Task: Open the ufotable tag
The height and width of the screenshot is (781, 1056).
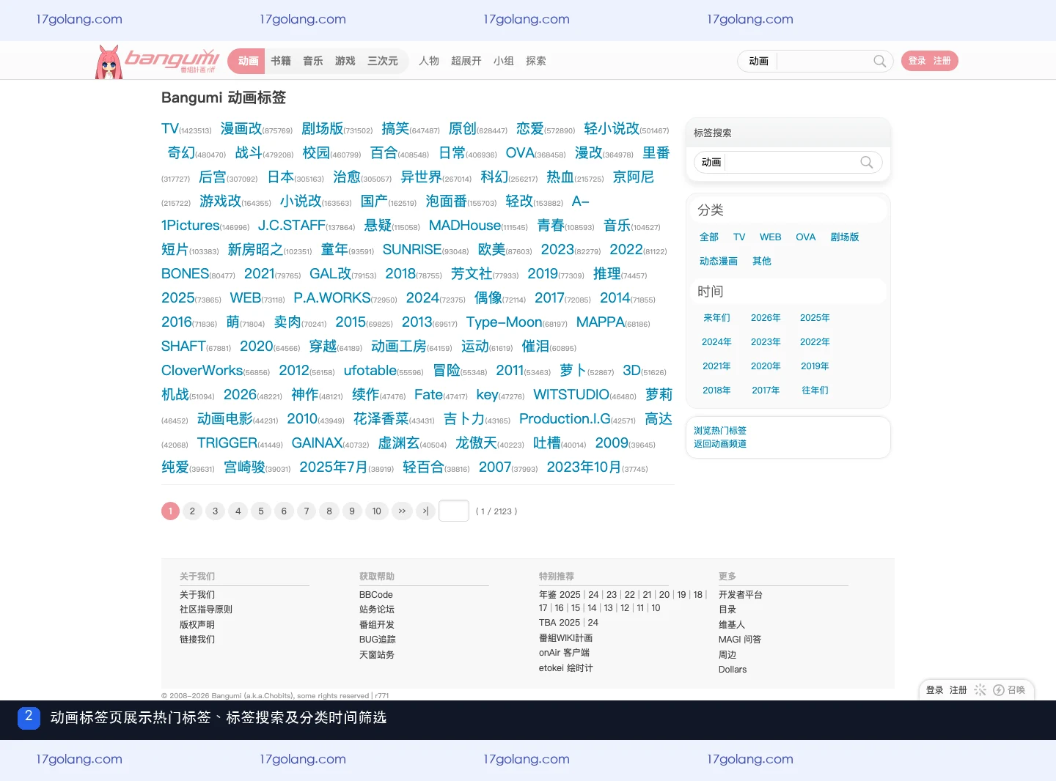Action: click(370, 370)
